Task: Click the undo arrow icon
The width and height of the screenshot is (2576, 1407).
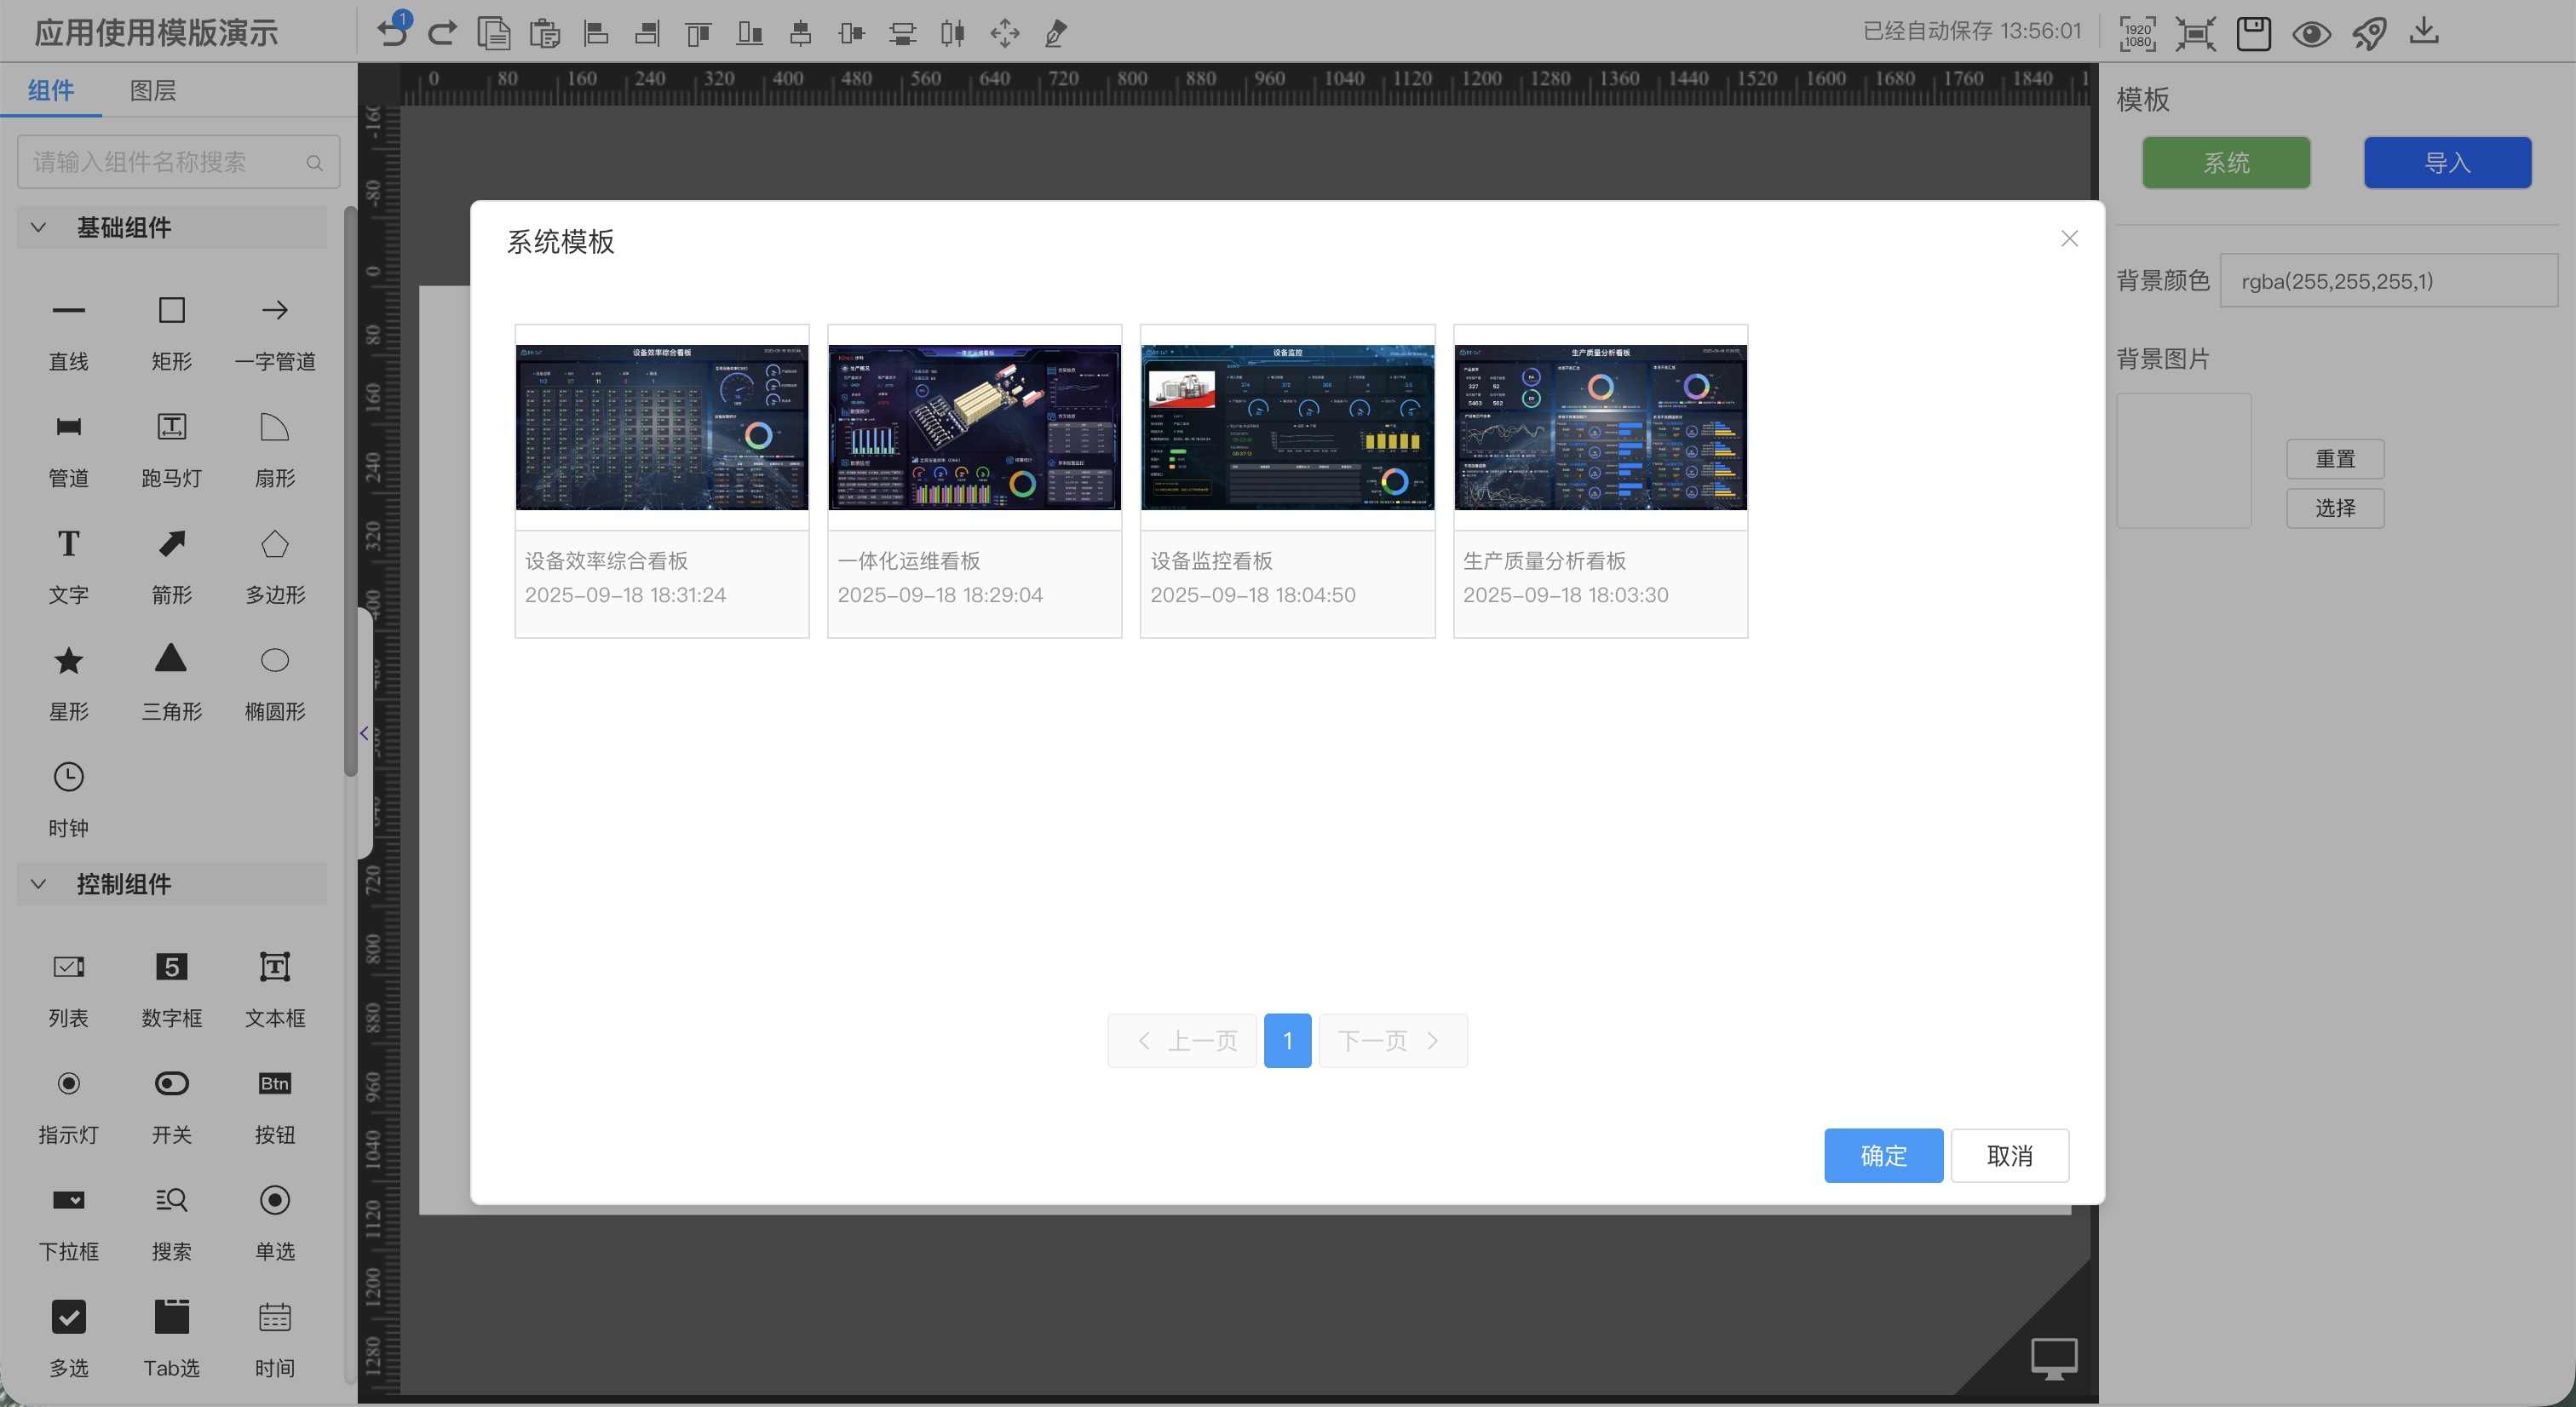Action: [x=391, y=33]
